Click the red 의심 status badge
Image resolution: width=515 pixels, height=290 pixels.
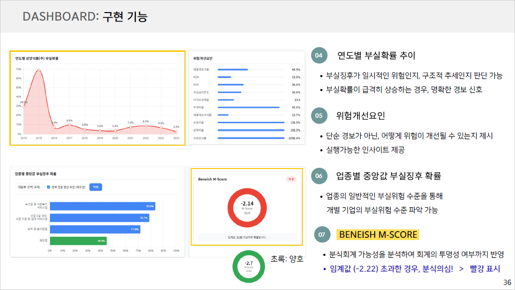tap(291, 179)
